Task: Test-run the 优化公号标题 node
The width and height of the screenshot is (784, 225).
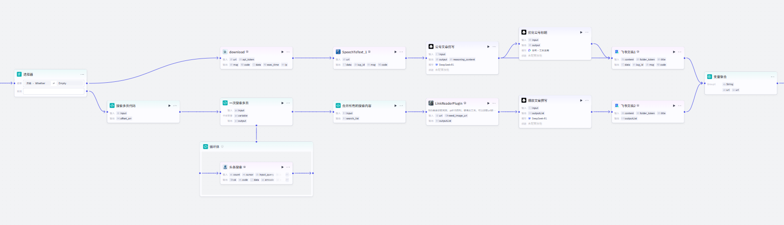Action: pos(581,32)
